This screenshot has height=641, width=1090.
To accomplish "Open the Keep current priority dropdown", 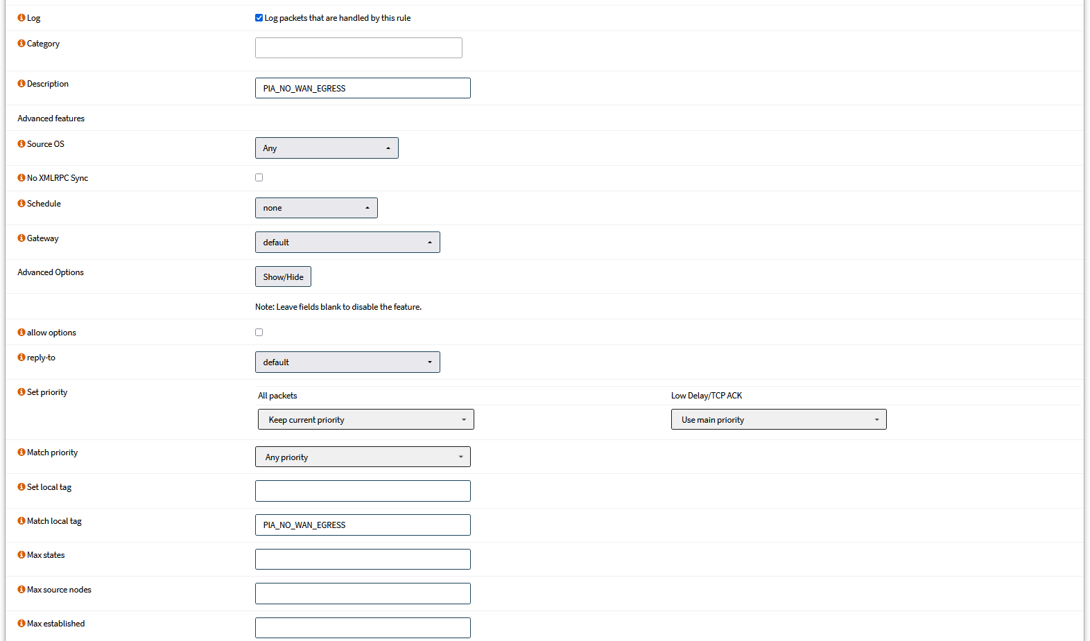I will pos(365,420).
